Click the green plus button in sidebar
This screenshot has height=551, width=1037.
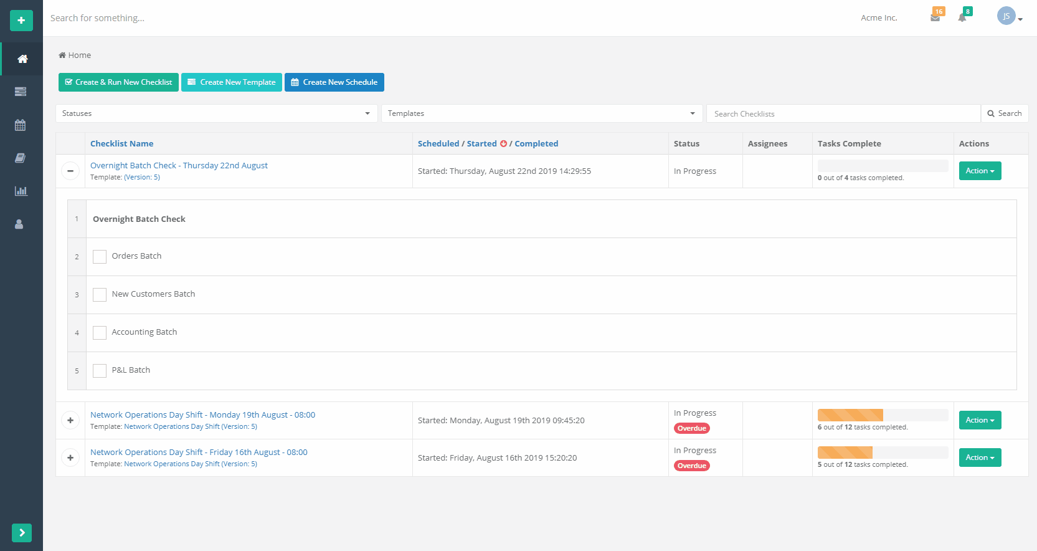[x=21, y=21]
